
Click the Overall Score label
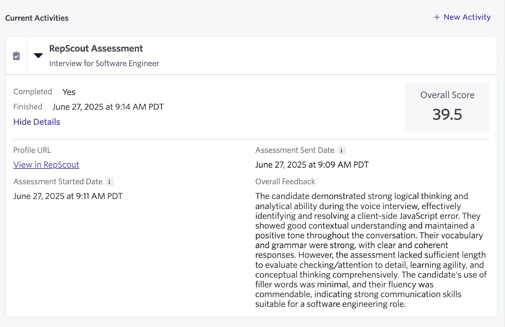pos(447,95)
